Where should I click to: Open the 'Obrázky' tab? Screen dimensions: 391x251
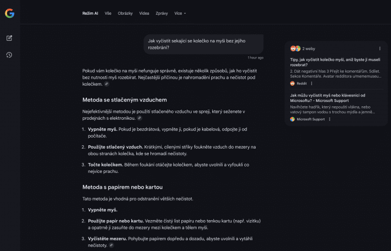click(125, 13)
